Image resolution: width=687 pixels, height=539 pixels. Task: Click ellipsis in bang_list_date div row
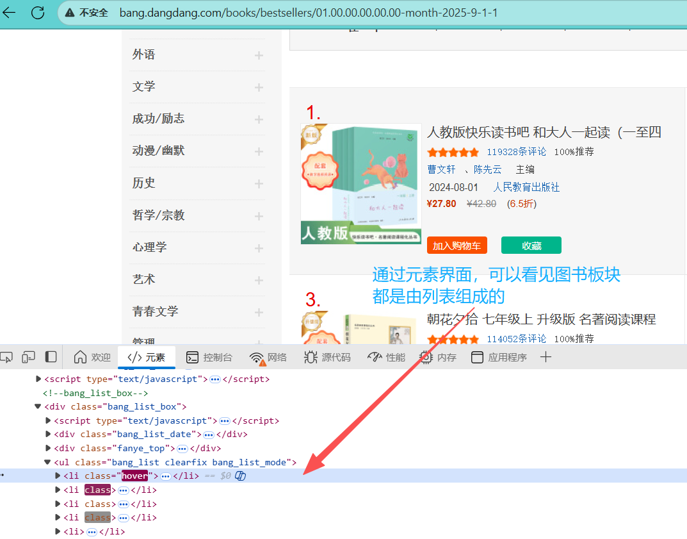click(209, 435)
